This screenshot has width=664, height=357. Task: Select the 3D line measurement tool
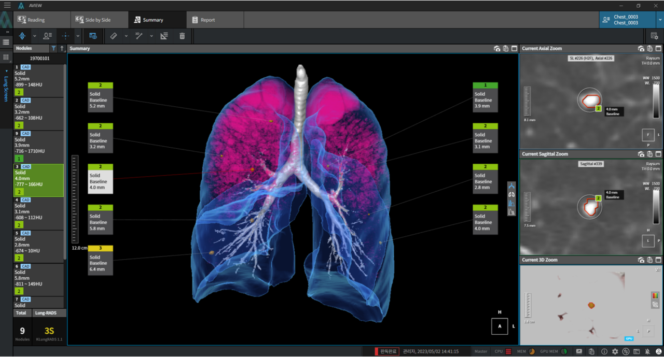coord(139,36)
